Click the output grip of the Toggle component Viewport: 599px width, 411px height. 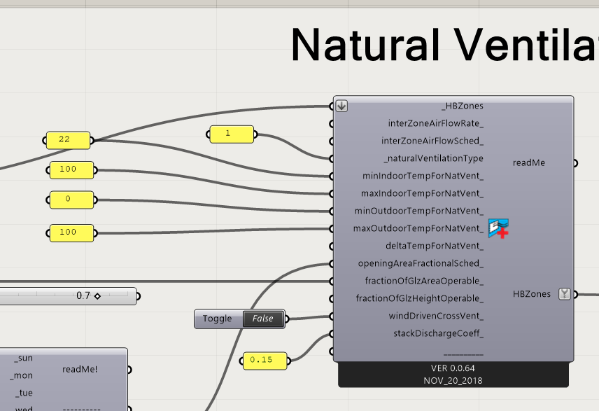[287, 319]
